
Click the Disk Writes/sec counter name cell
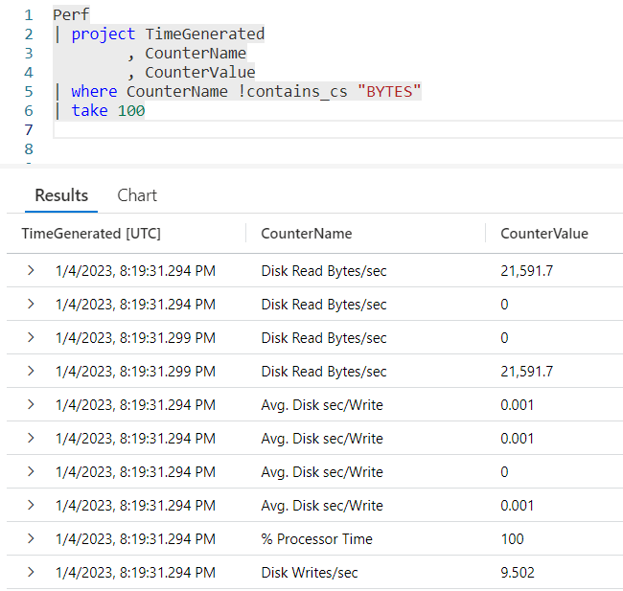click(x=309, y=572)
